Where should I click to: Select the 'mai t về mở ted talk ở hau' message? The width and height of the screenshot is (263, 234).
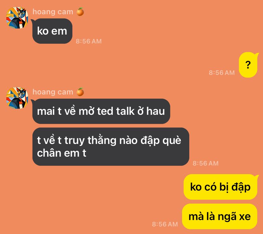coord(101,111)
